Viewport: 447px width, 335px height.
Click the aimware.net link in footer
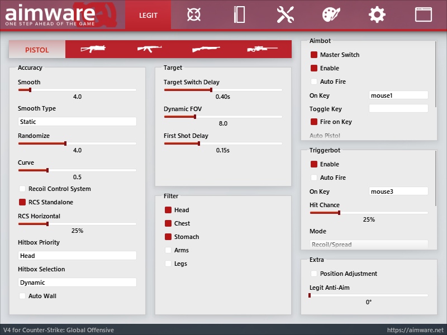pyautogui.click(x=415, y=330)
